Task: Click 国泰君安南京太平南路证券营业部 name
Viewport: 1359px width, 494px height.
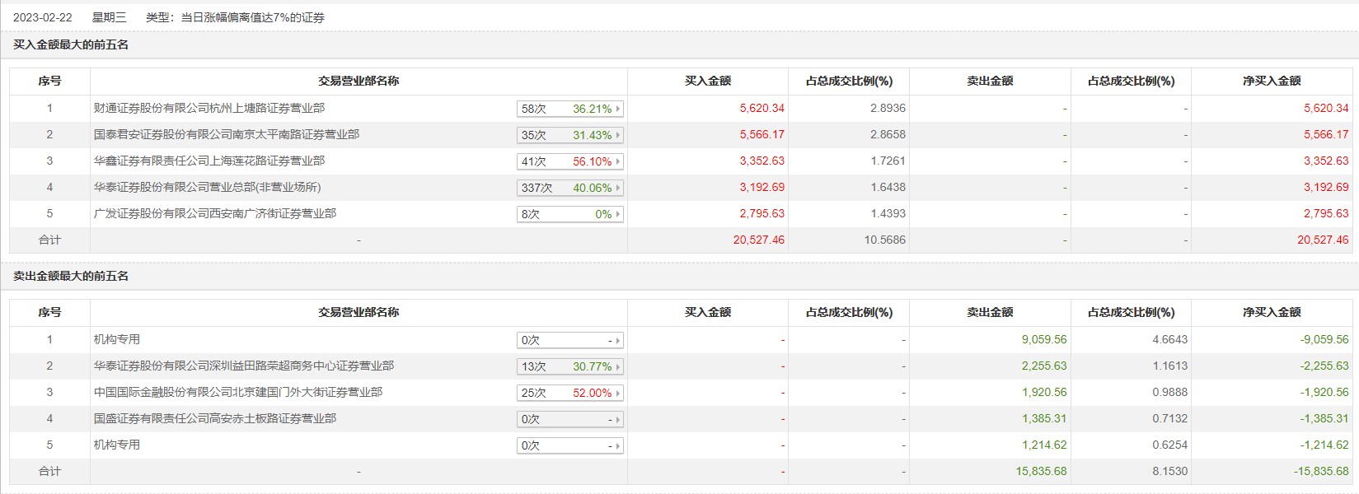Action: (x=227, y=134)
